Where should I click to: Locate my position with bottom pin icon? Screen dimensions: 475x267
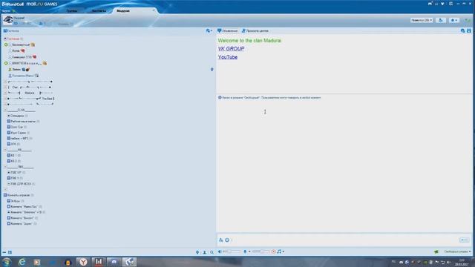tap(197, 252)
